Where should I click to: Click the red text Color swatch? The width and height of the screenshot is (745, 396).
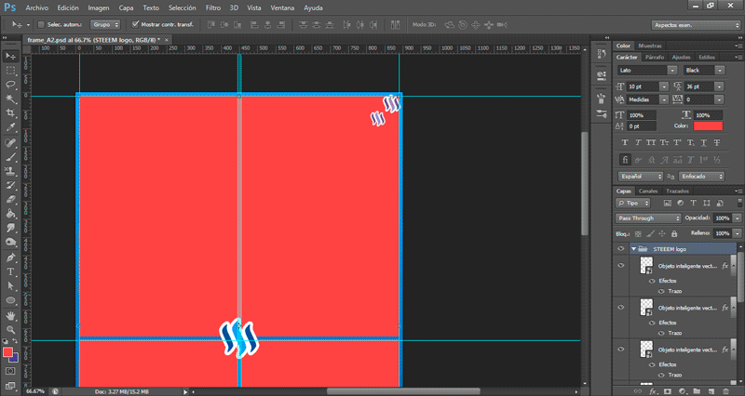tap(708, 126)
